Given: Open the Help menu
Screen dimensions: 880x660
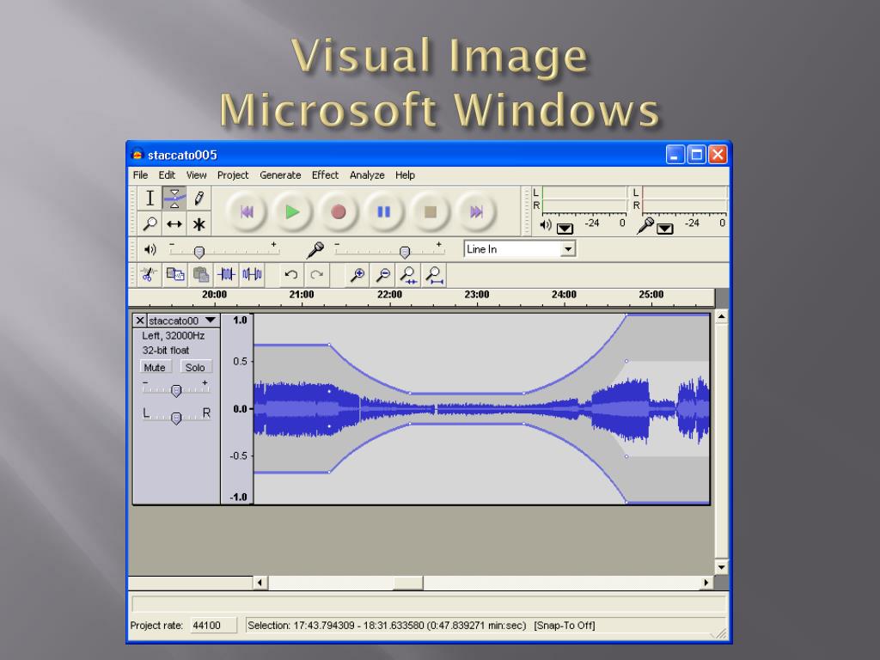Looking at the screenshot, I should click(405, 175).
